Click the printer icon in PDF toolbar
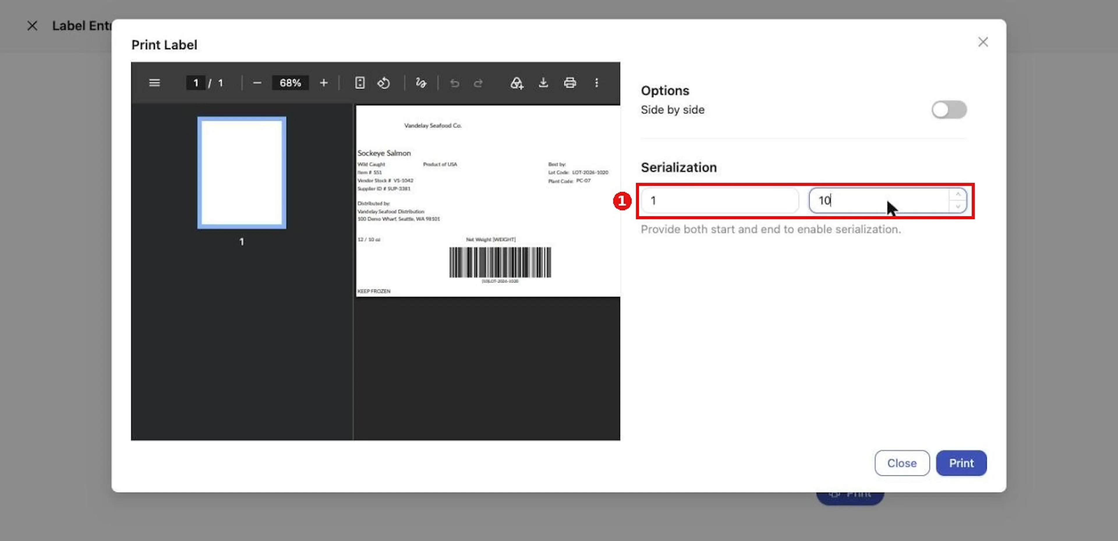1118x541 pixels. click(x=570, y=83)
